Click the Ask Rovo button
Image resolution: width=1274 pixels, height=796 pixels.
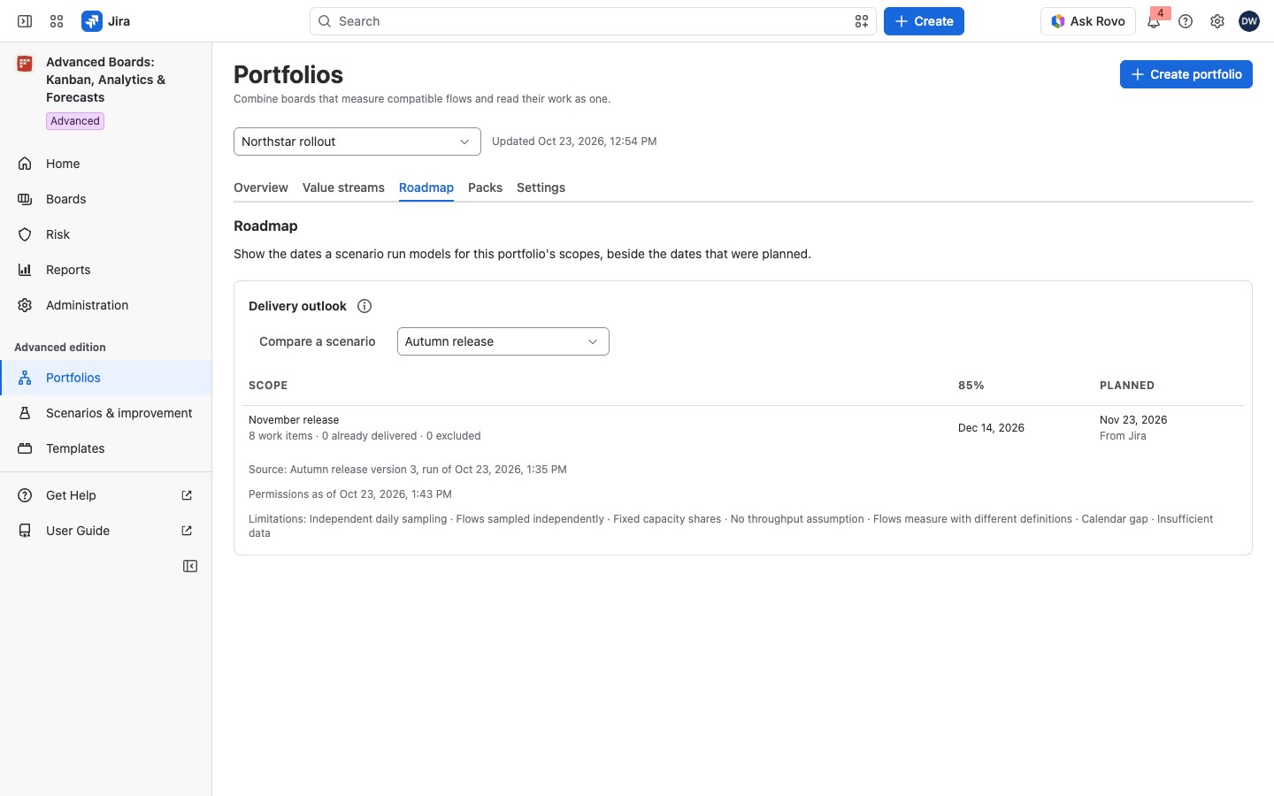coord(1088,21)
